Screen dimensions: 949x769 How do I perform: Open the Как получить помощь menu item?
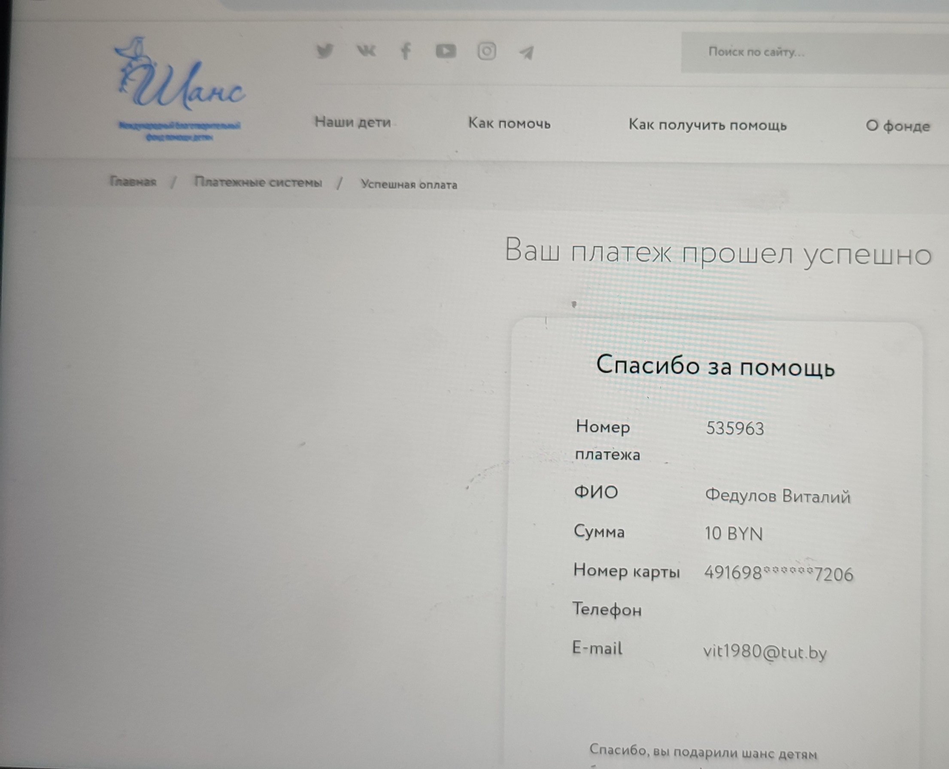[x=707, y=125]
